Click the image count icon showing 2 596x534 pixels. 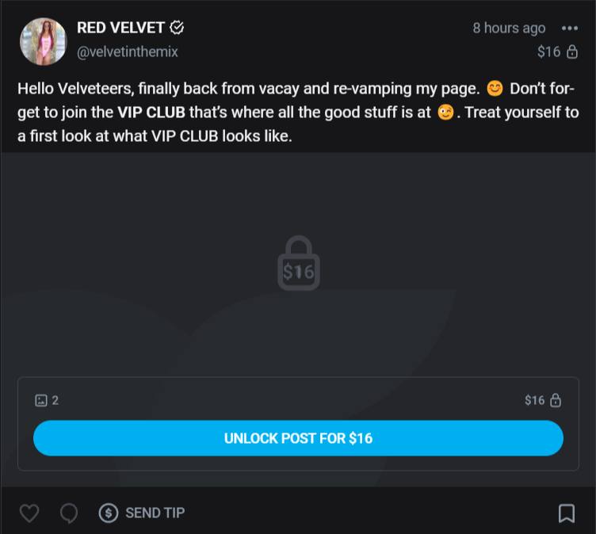click(41, 400)
